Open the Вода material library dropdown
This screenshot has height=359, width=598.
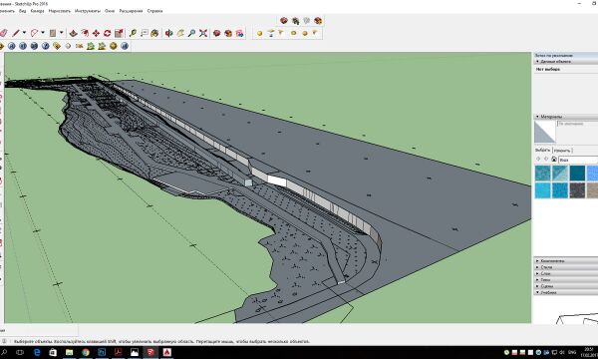point(578,160)
